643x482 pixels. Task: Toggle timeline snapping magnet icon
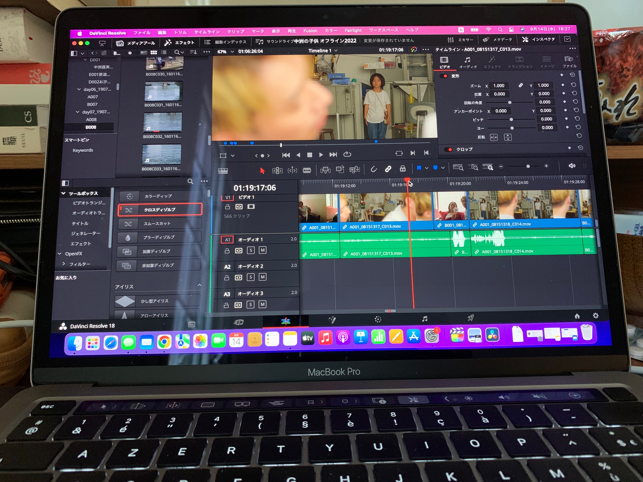coord(373,169)
